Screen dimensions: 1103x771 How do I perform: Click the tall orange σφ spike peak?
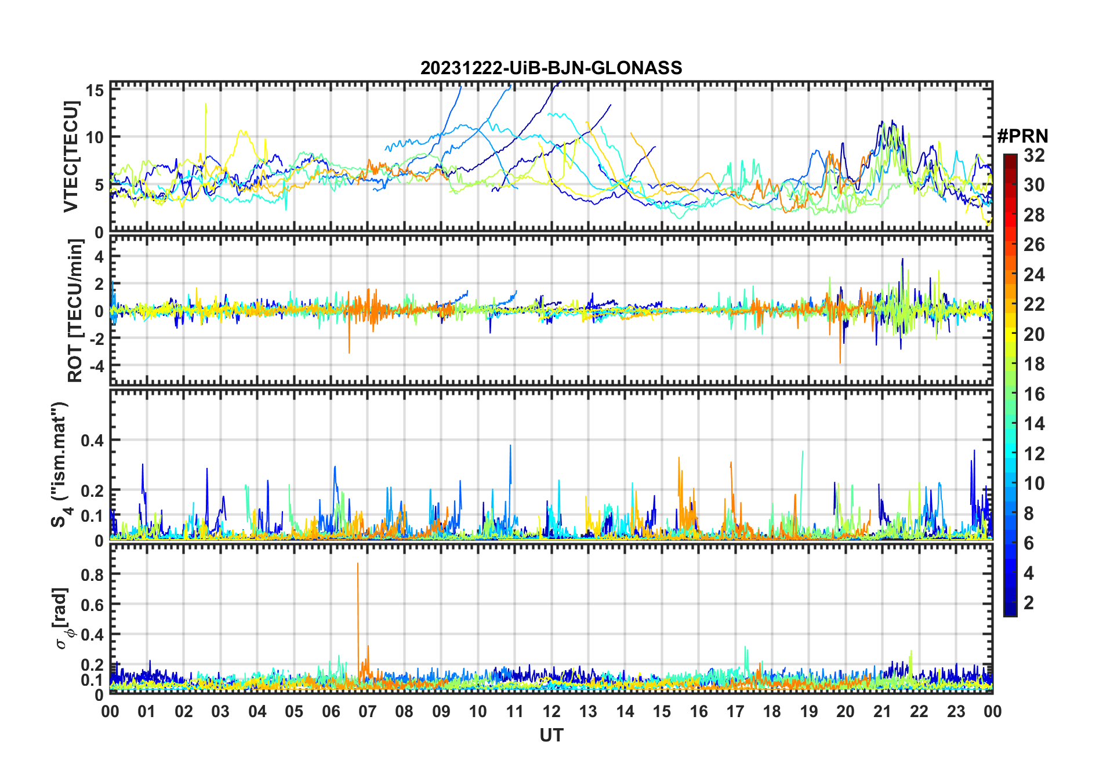[x=358, y=564]
